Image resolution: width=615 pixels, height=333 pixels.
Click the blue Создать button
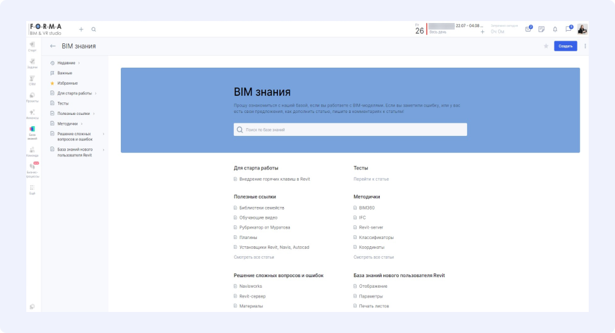point(565,46)
